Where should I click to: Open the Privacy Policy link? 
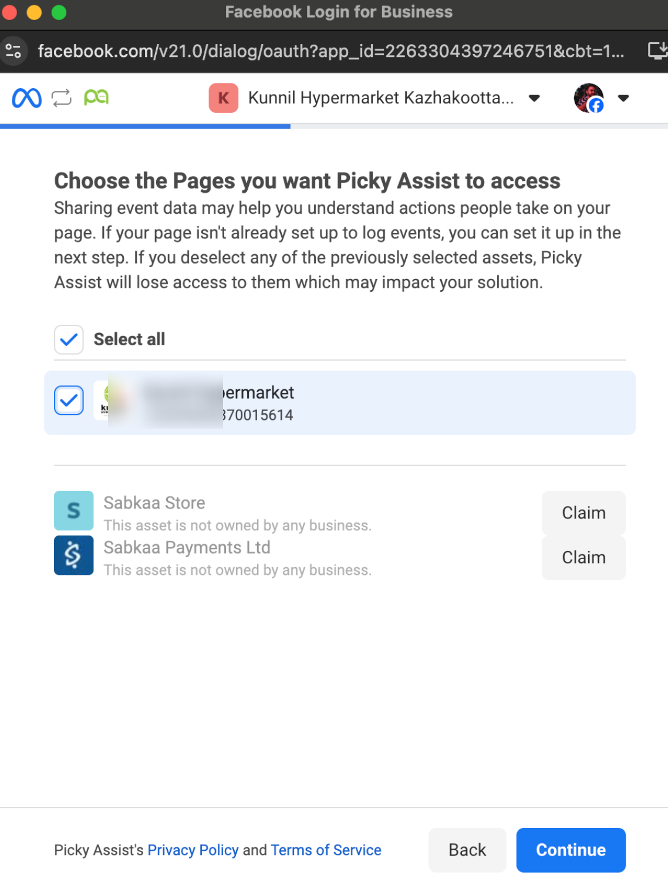[x=193, y=850]
